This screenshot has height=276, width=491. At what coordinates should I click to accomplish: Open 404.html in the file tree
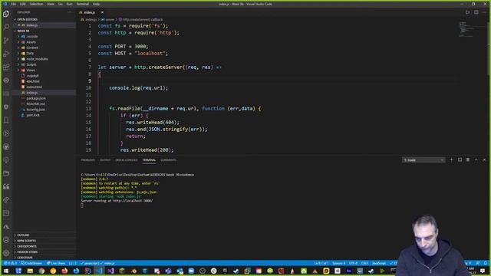(33, 81)
